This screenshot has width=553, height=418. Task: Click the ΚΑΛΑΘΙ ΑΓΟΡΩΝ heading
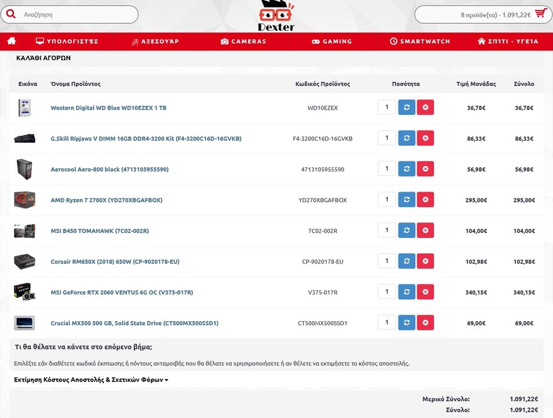pos(44,58)
